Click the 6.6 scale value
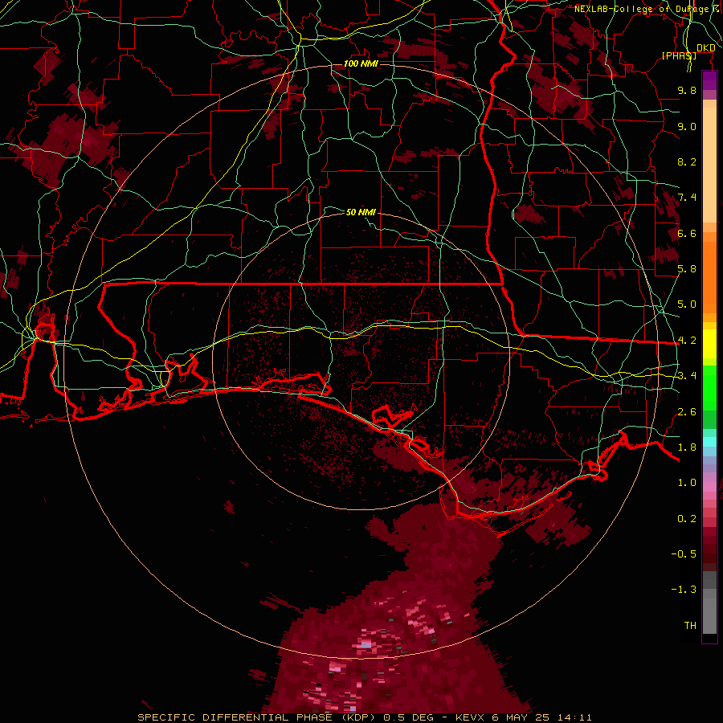The height and width of the screenshot is (723, 723). pos(687,233)
